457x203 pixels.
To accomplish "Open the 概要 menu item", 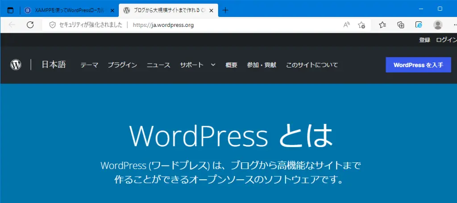I will [232, 65].
